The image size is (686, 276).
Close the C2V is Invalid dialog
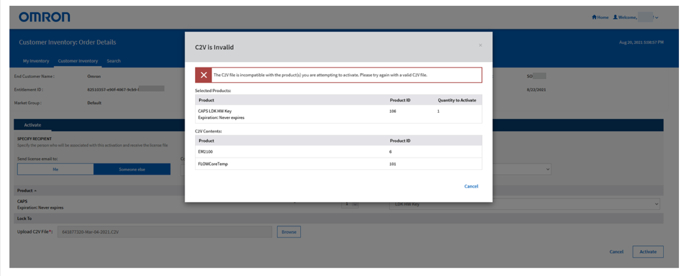click(x=480, y=45)
